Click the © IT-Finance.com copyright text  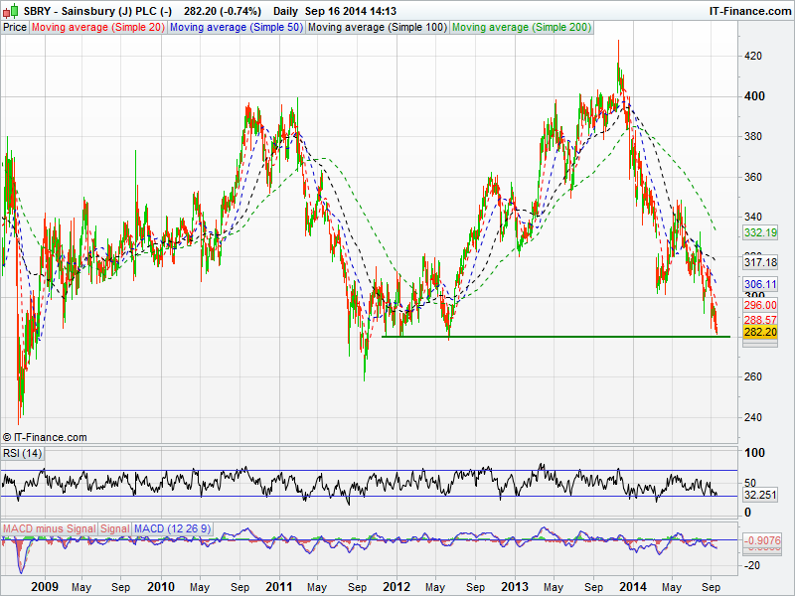[x=45, y=437]
